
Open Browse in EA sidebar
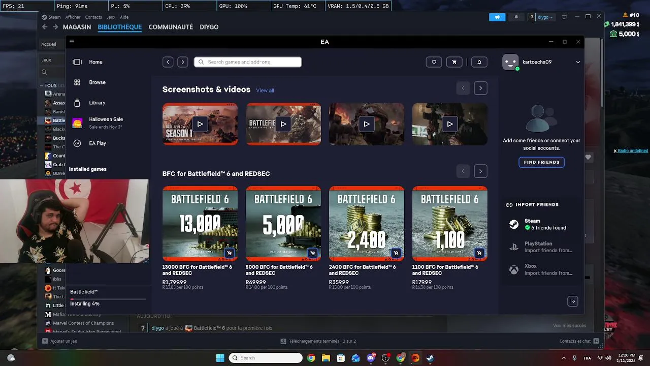[97, 82]
